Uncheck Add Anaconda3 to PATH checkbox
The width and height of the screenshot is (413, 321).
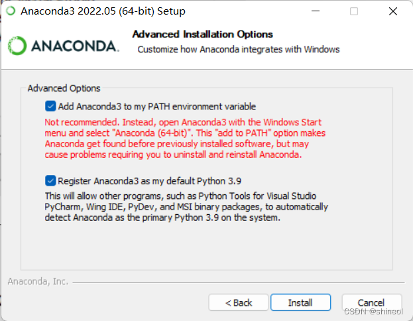50,106
